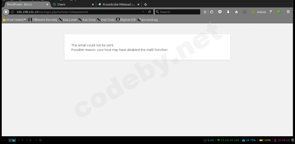
Task: Click the 4,4G disk indicator in status bar
Action: [x=209, y=140]
